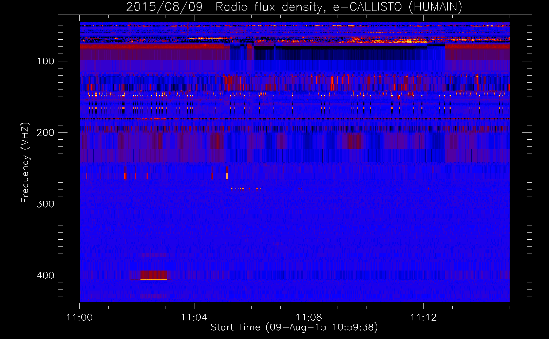This screenshot has width=549, height=339.
Task: Click the 'Start Time (09-Aug-15 10:59:38)' axis label
Action: click(294, 327)
